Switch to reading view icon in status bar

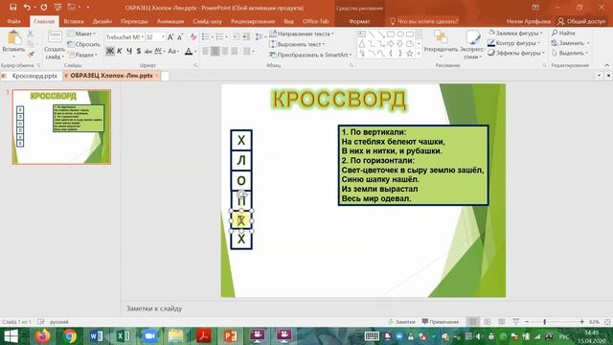point(502,322)
